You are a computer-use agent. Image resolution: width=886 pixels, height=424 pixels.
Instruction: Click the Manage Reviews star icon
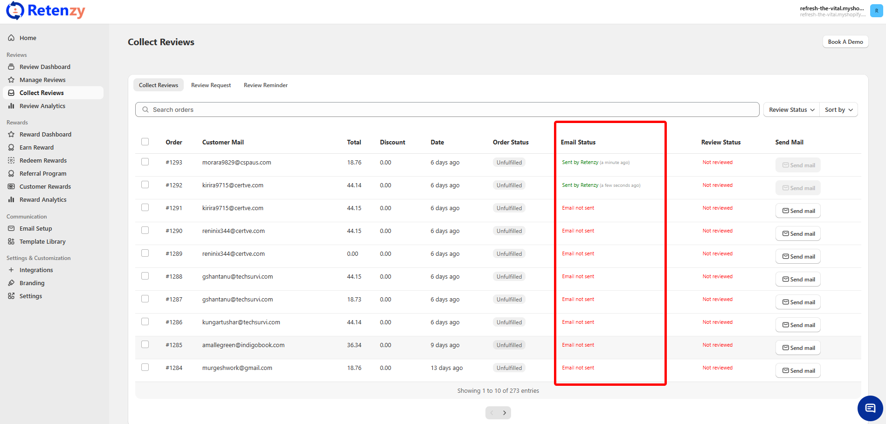click(11, 80)
